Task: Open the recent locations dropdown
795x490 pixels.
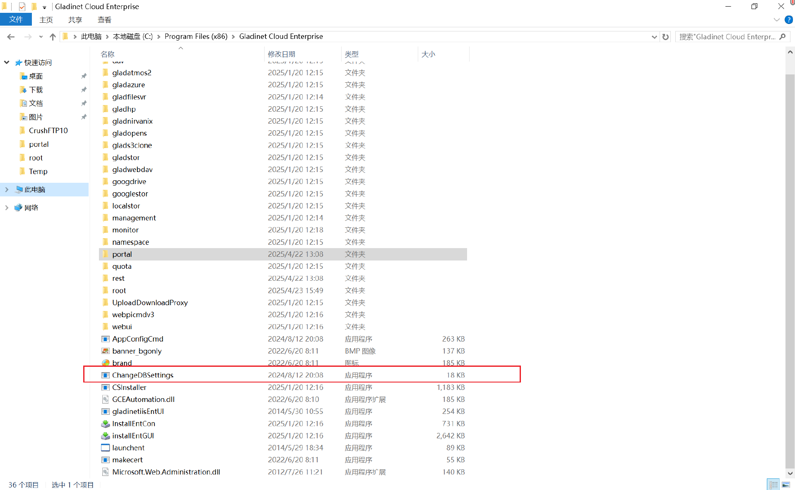Action: pos(41,37)
